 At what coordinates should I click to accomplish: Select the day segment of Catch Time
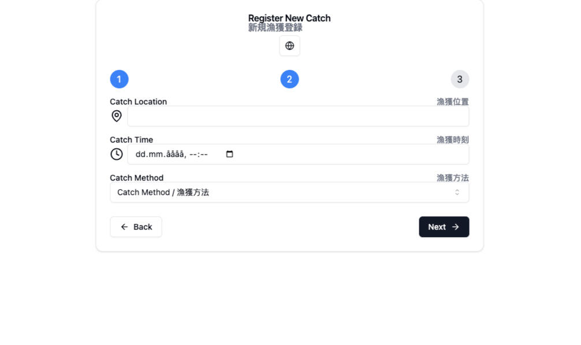pyautogui.click(x=141, y=154)
